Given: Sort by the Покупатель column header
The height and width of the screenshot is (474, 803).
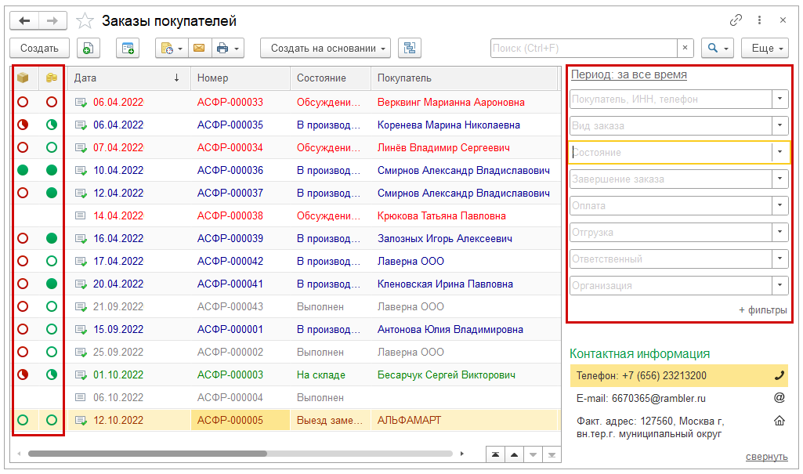Looking at the screenshot, I should (464, 78).
